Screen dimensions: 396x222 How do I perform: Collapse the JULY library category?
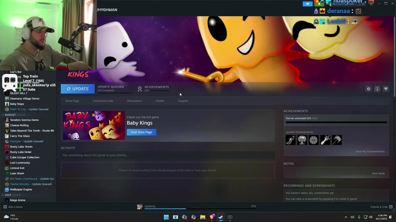pos(3,195)
